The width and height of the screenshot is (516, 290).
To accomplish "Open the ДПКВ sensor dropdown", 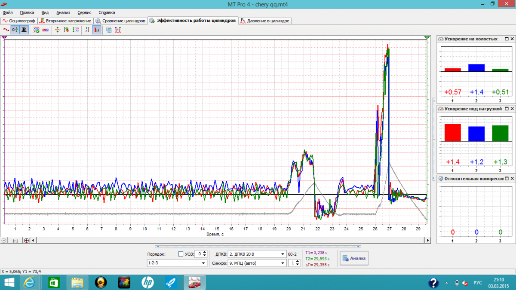I will [283, 254].
